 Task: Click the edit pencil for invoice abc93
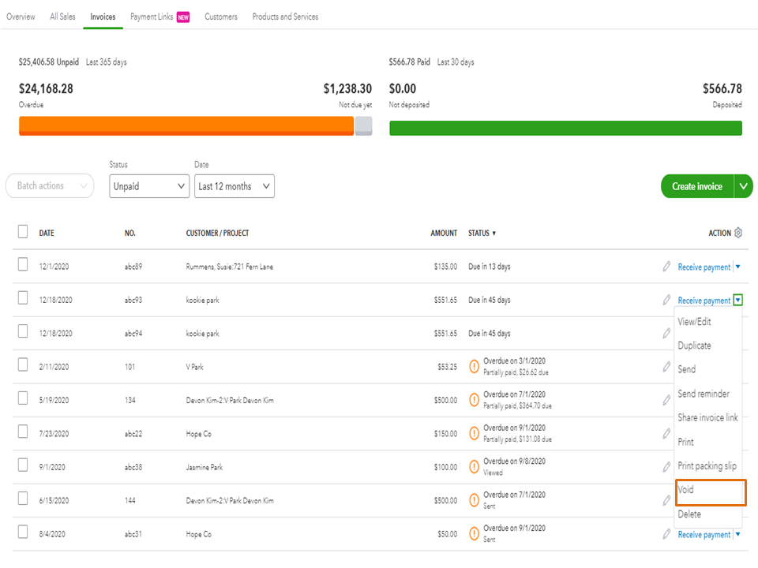666,300
